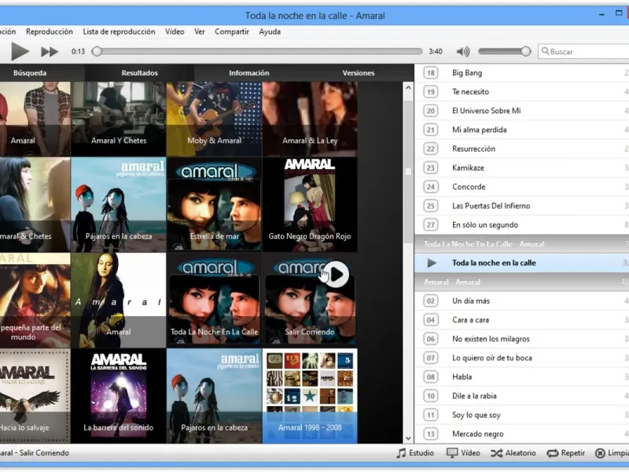Select the Gato Negro Dragón Rojo album thumbnail
The height and width of the screenshot is (472, 629).
(x=310, y=205)
